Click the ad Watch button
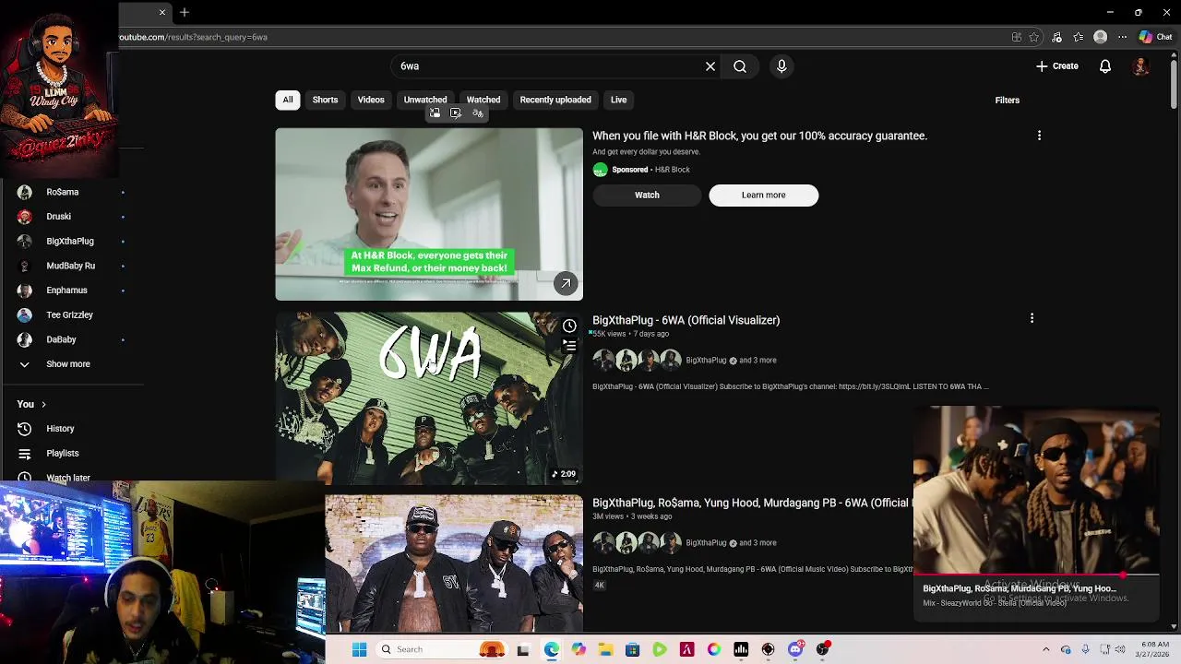This screenshot has height=664, width=1181. point(647,195)
